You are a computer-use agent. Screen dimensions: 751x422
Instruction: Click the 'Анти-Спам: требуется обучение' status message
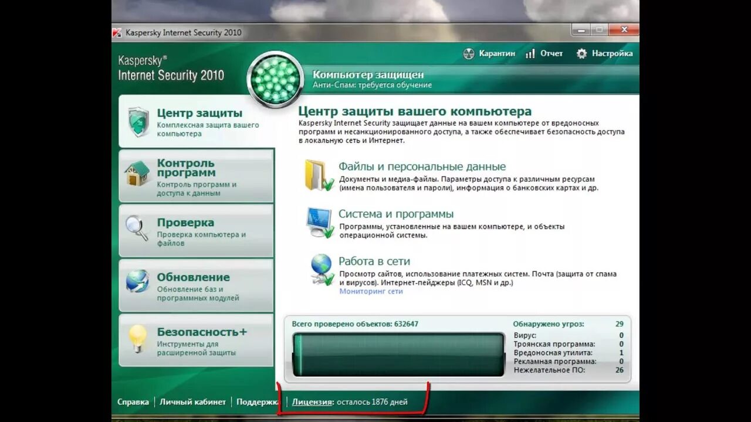pyautogui.click(x=372, y=85)
